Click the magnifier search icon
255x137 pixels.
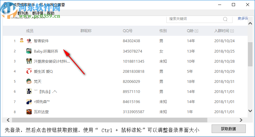(225, 19)
